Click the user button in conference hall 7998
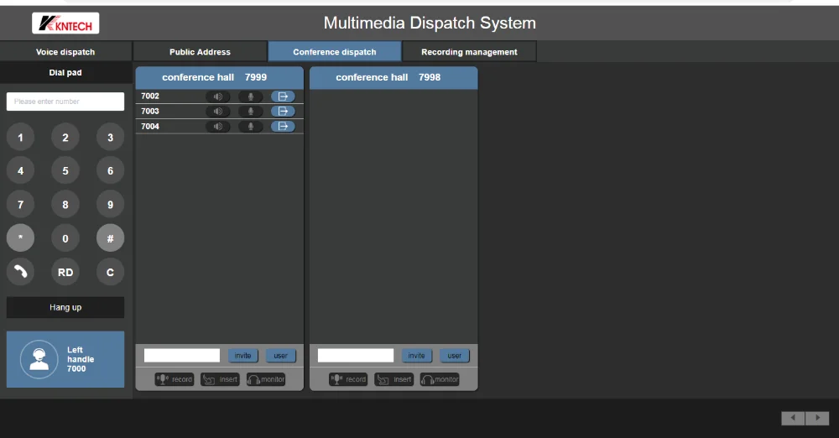 point(455,356)
